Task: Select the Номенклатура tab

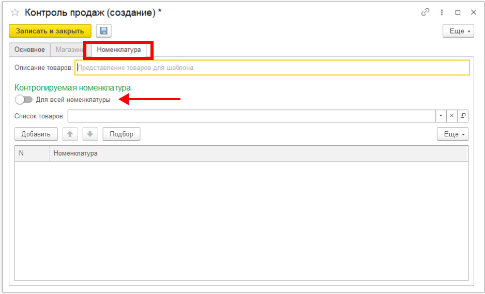Action: tap(119, 50)
